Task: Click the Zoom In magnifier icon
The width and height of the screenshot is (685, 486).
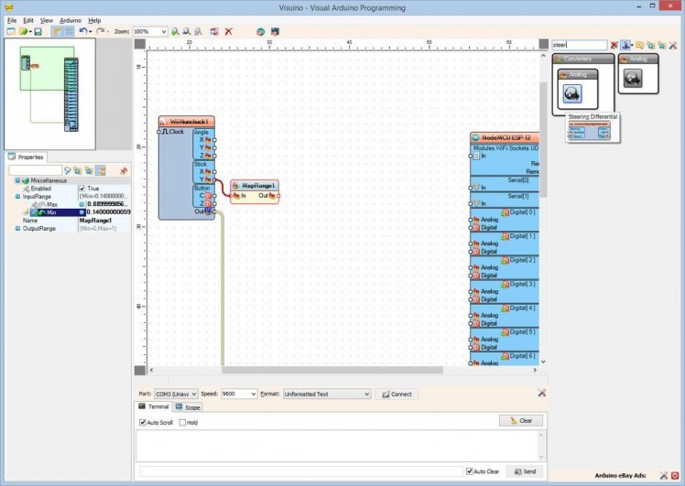Action: point(175,31)
